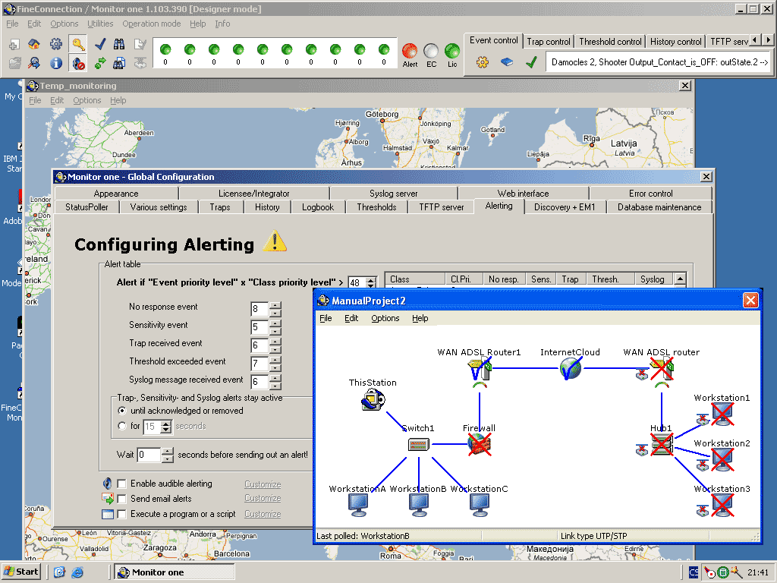
Task: Click the blue info toolbar icon
Action: [x=56, y=63]
